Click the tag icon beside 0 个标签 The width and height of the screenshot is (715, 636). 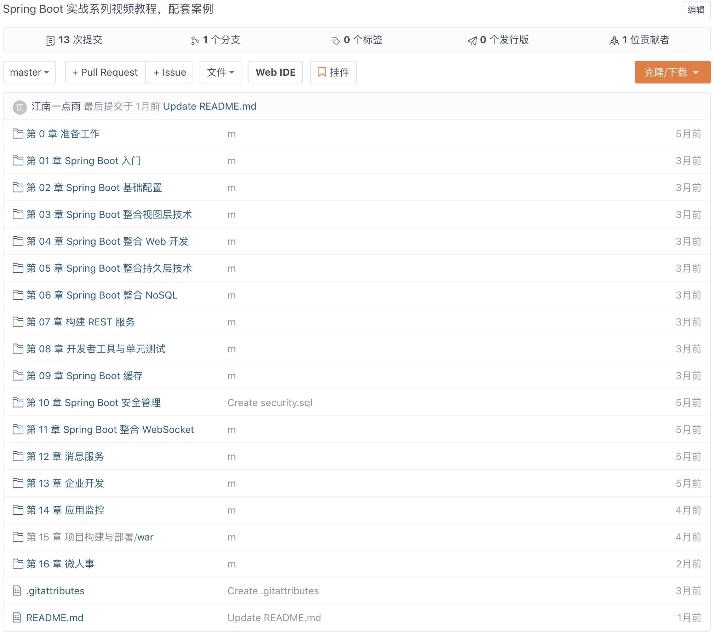point(336,41)
